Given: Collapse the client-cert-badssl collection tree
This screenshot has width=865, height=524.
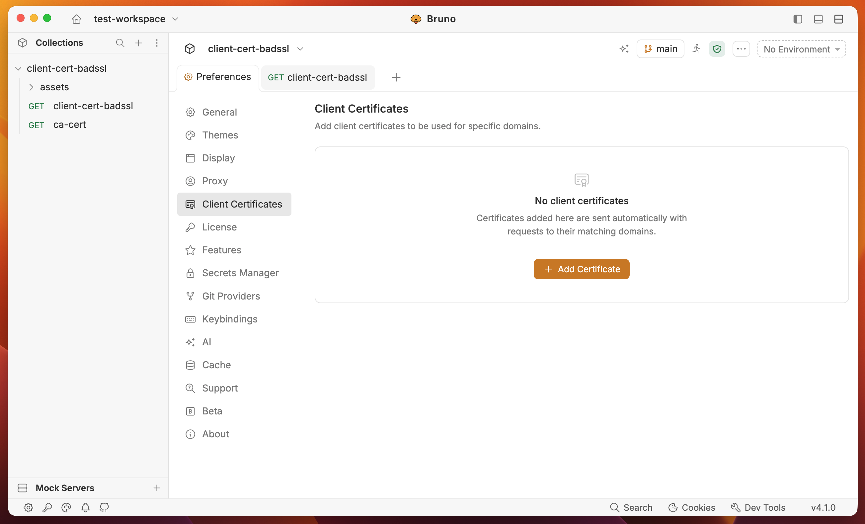Looking at the screenshot, I should [x=18, y=68].
